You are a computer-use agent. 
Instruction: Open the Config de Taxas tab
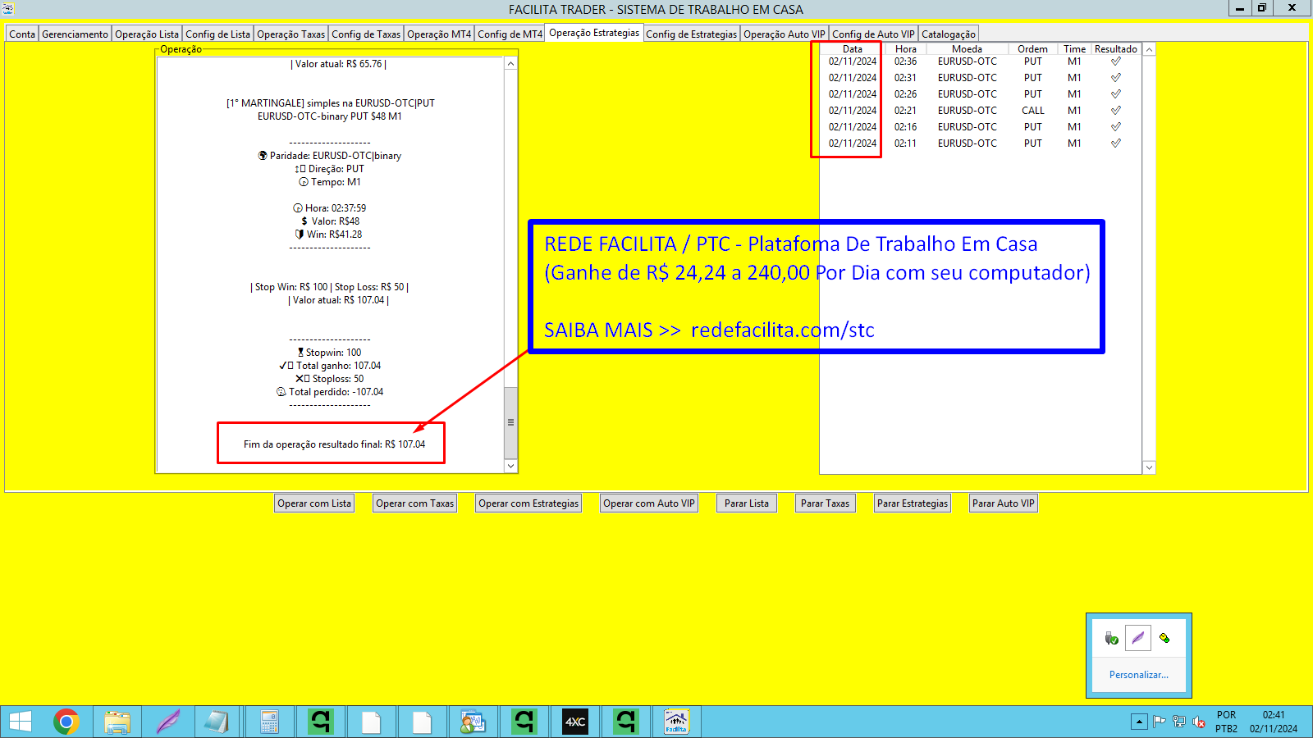[366, 34]
